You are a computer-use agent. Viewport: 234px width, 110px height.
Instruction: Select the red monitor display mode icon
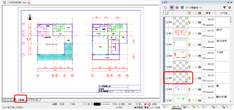(172, 7)
